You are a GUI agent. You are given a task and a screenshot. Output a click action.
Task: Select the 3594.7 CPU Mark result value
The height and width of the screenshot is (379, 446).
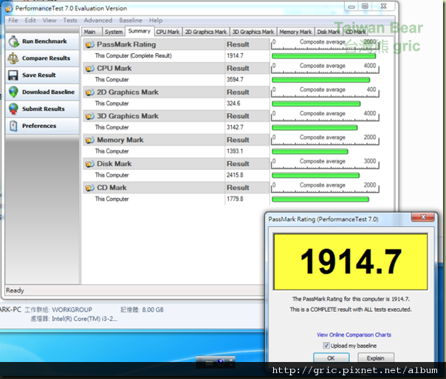click(x=235, y=80)
